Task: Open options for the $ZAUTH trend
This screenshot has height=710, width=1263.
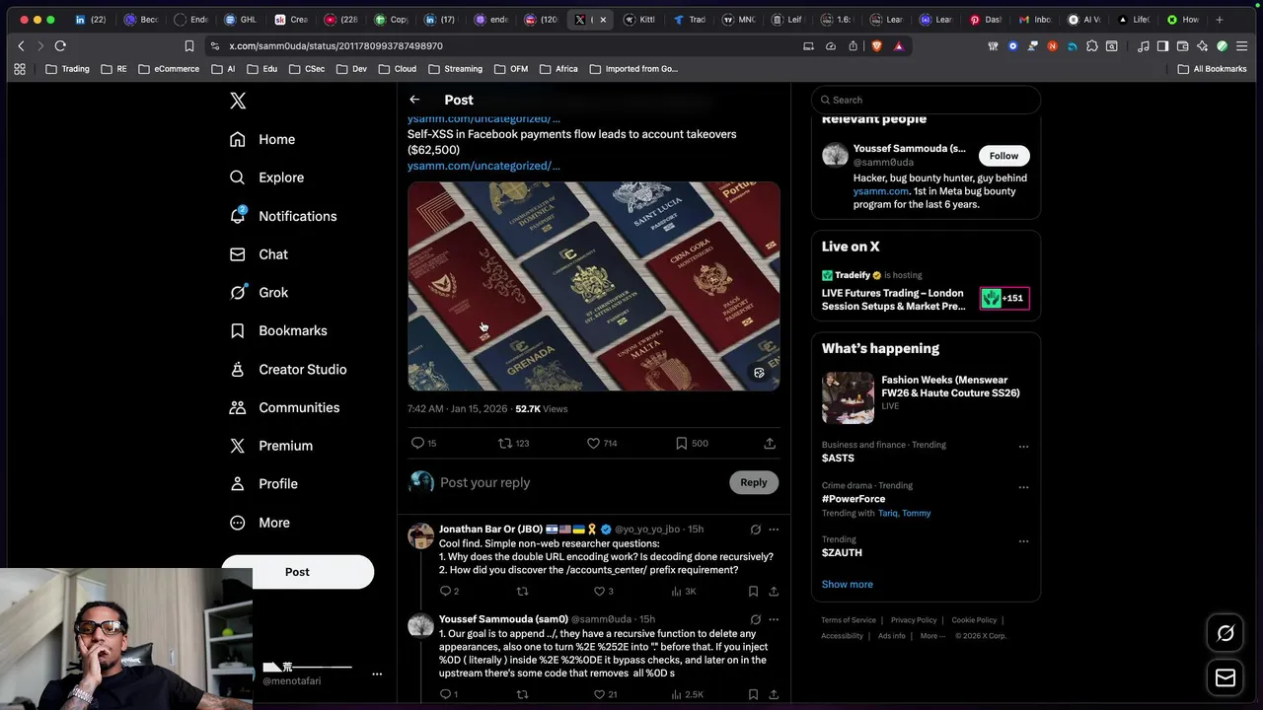Action: click(x=1023, y=541)
